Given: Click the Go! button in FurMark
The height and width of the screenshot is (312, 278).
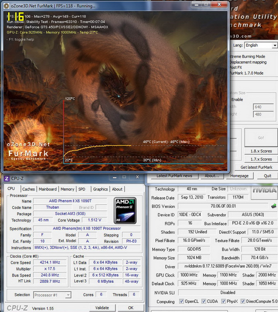Looking at the screenshot, I should tap(261, 137).
